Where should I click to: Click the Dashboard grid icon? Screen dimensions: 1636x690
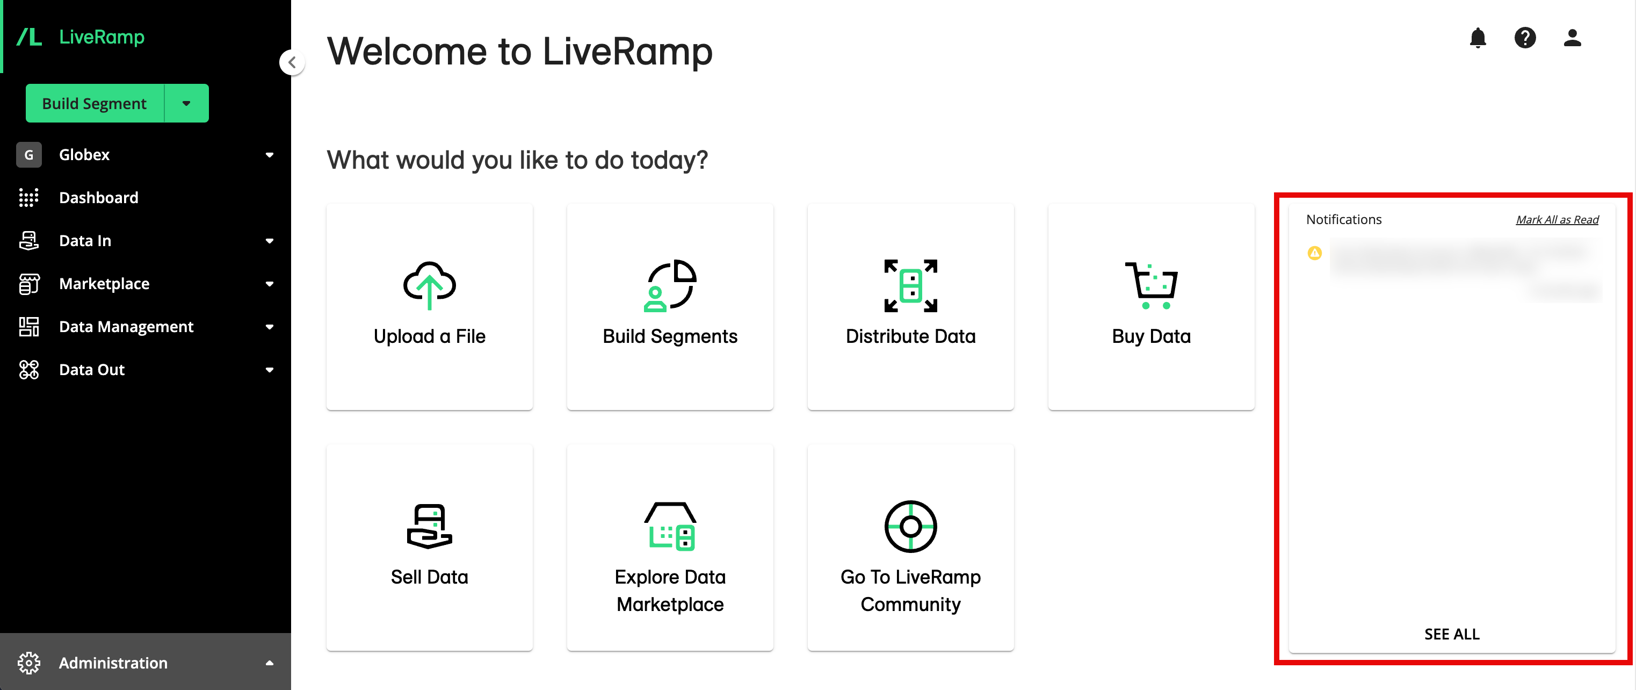tap(28, 198)
